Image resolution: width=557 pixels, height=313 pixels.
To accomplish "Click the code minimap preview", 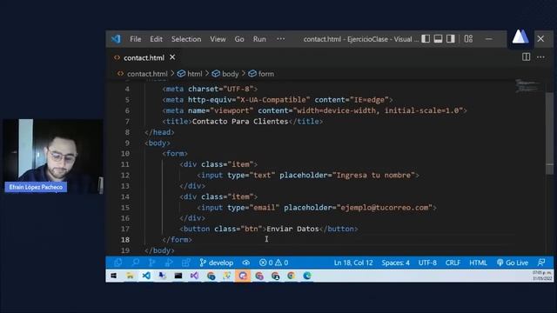I will pos(527,86).
